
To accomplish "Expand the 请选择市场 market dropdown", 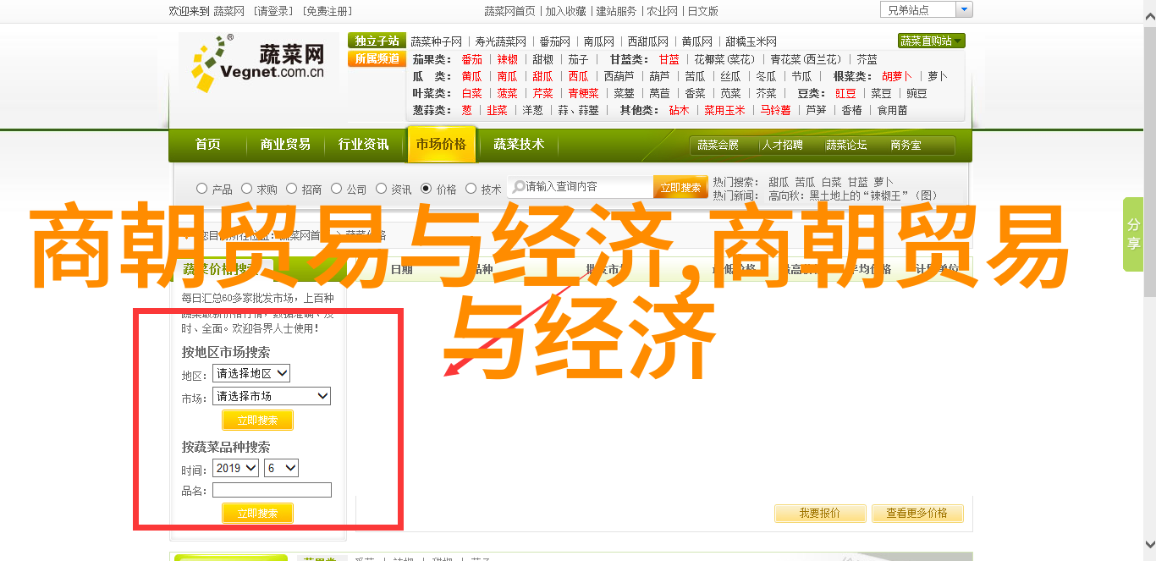I will click(272, 396).
